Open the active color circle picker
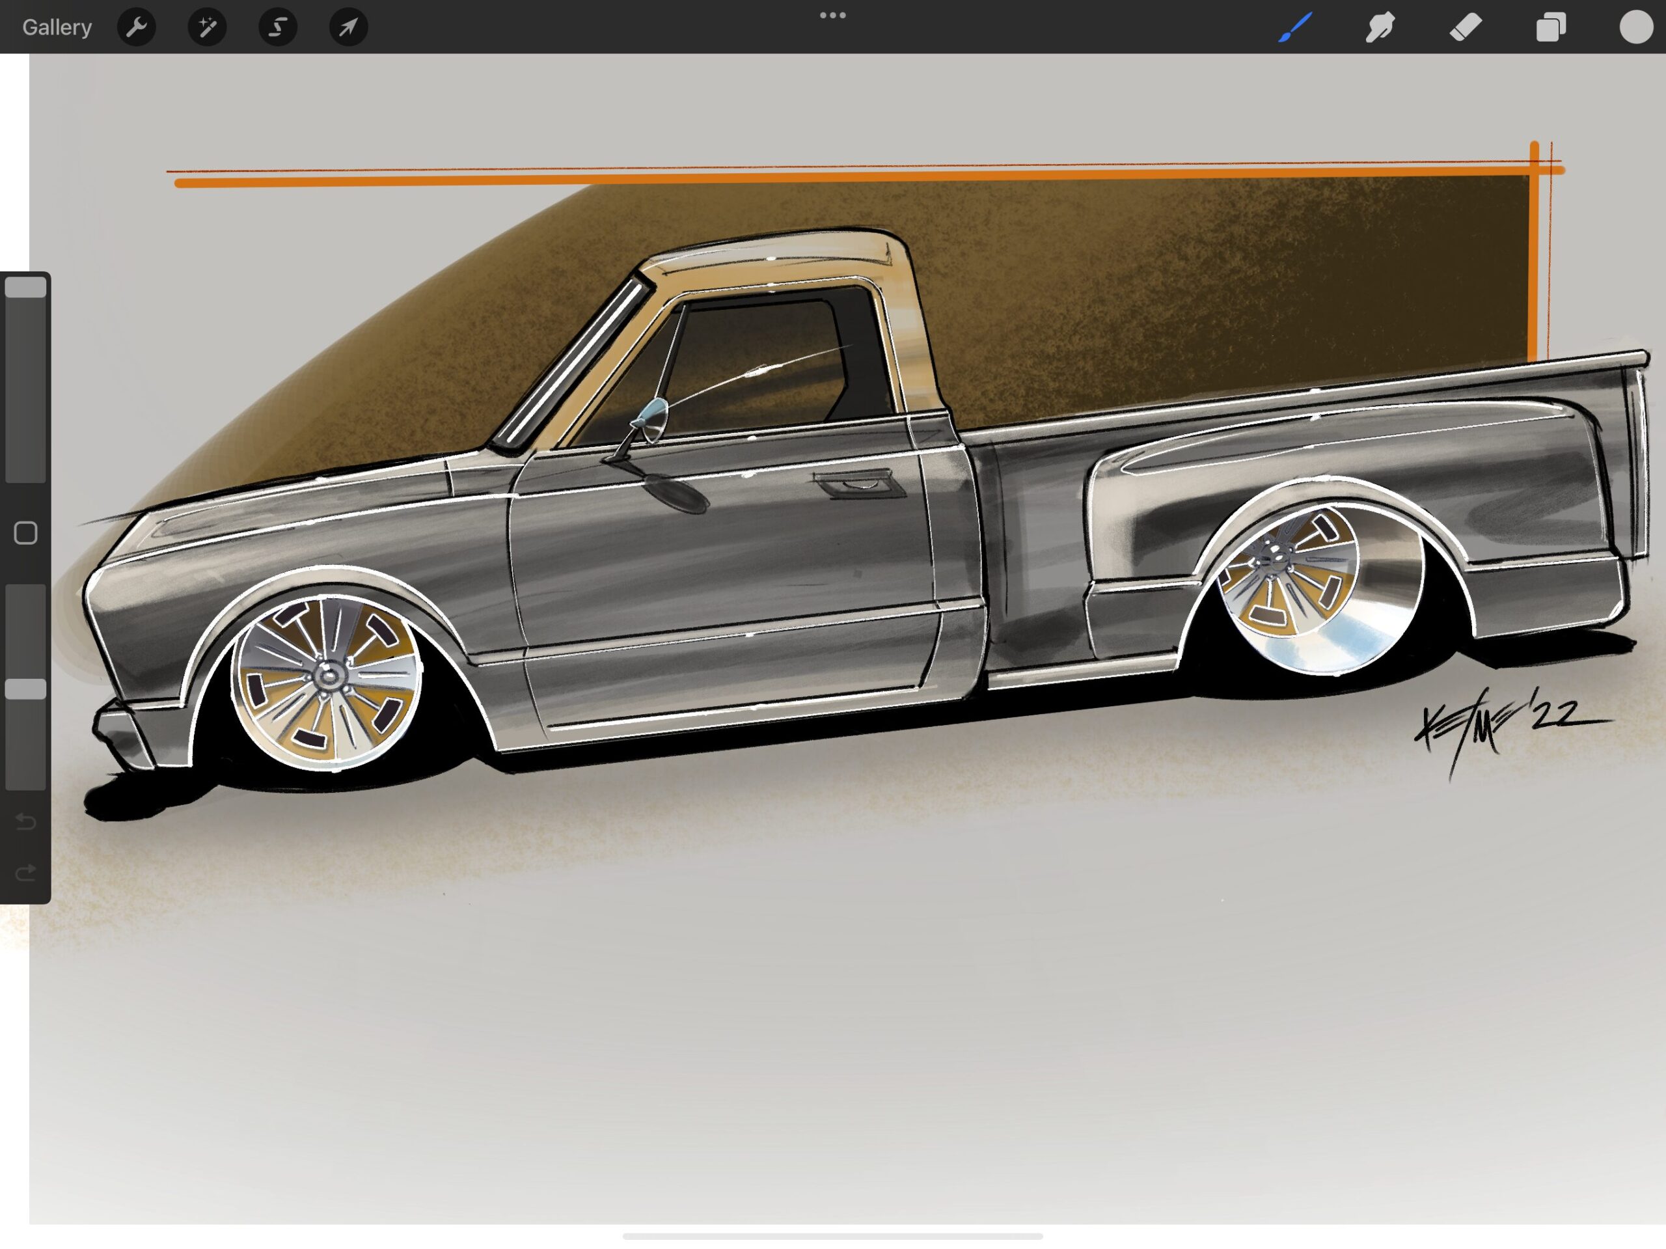 point(1636,27)
